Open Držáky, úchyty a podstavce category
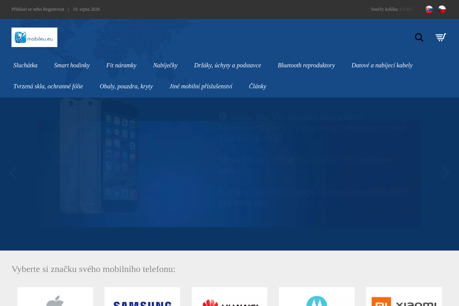The height and width of the screenshot is (306, 459). point(228,65)
